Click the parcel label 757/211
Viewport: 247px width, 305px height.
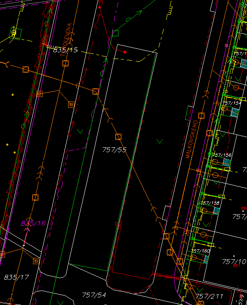click(x=209, y=296)
